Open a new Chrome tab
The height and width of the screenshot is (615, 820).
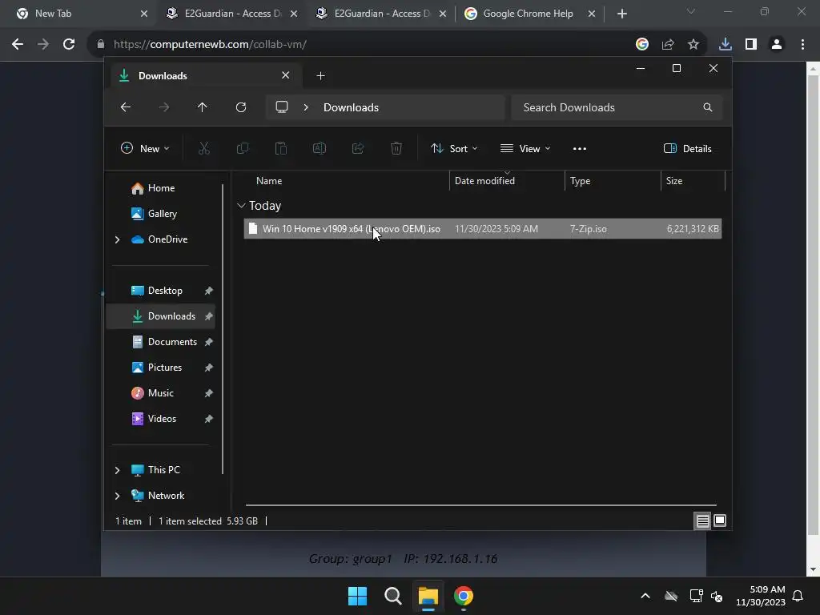coord(621,14)
